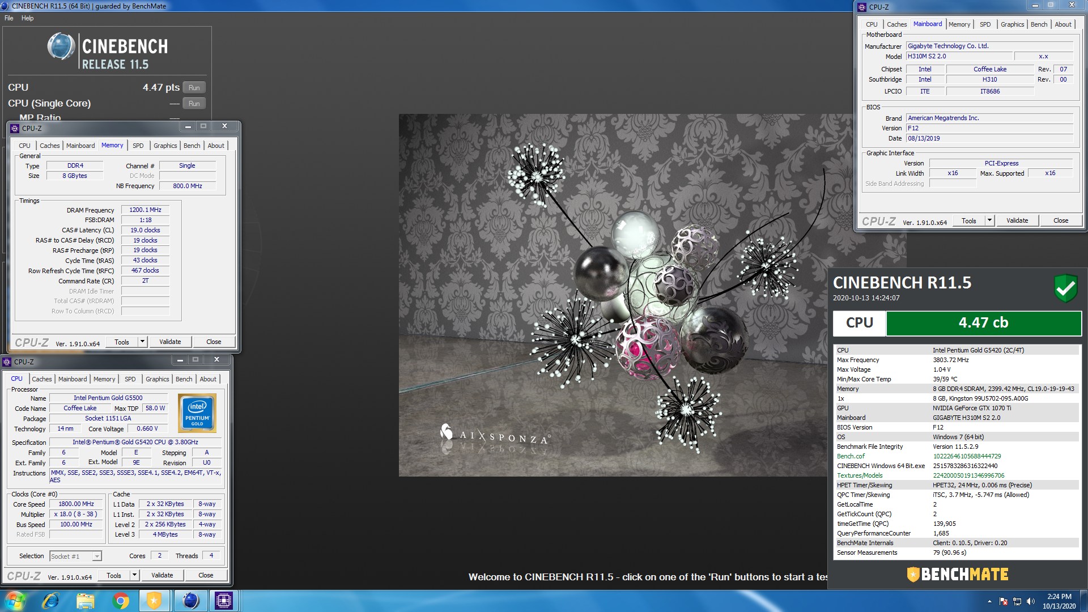Open Caches tab in bottom CPU-Z window
Image resolution: width=1088 pixels, height=612 pixels.
42,379
